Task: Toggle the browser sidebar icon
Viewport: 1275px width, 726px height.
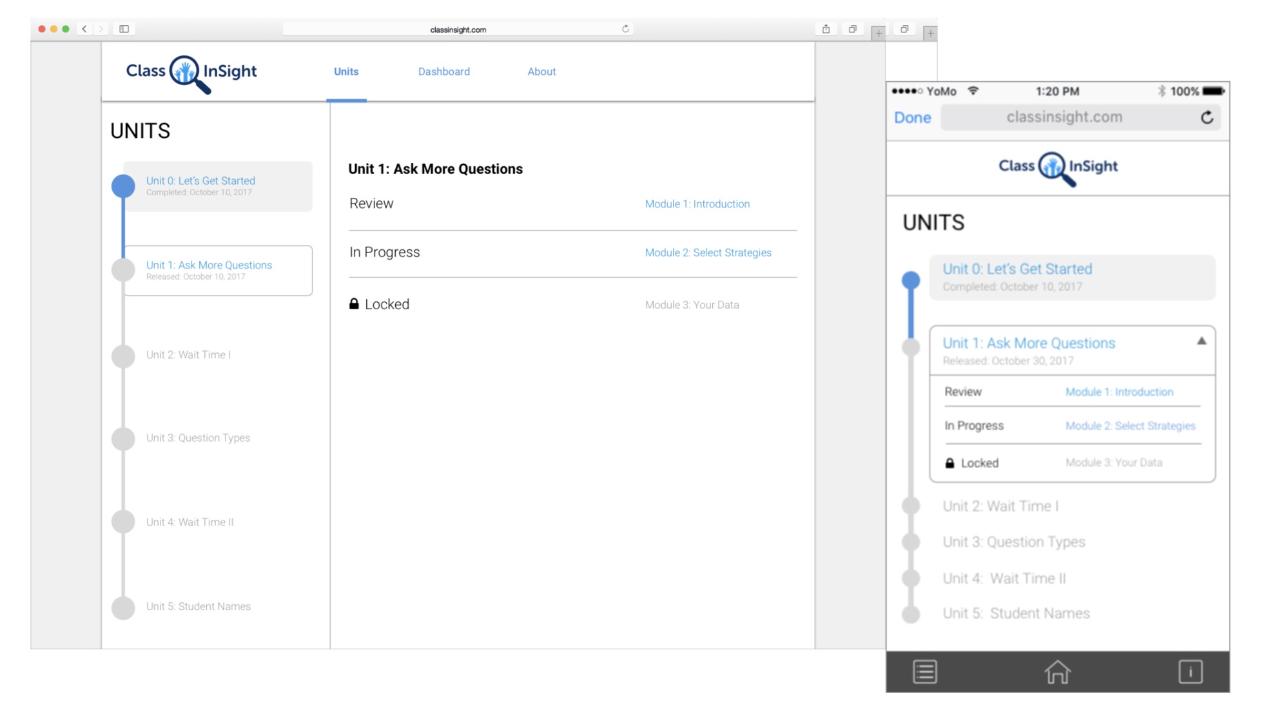Action: pyautogui.click(x=124, y=29)
